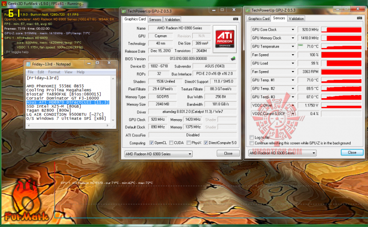Screen dimensions: 368x227
Task: Select Sensors tab in right GPU-Z window
Action: click(279, 18)
